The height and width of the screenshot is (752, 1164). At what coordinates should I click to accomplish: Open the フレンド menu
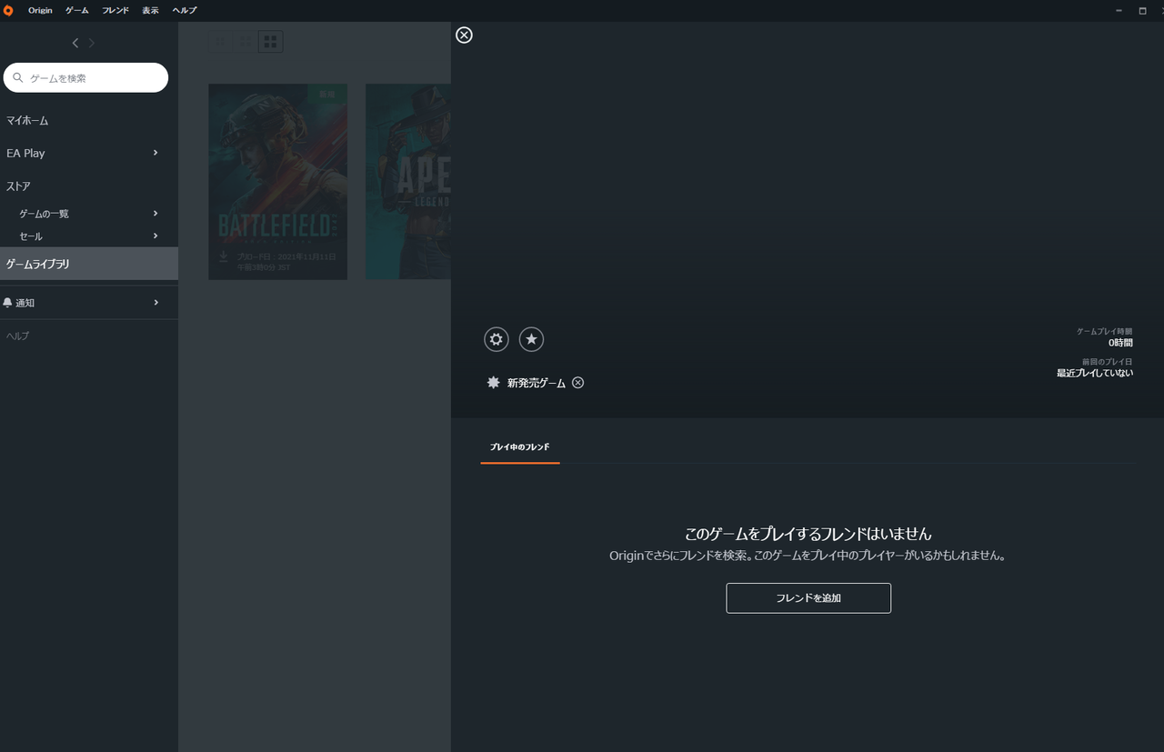coord(115,10)
